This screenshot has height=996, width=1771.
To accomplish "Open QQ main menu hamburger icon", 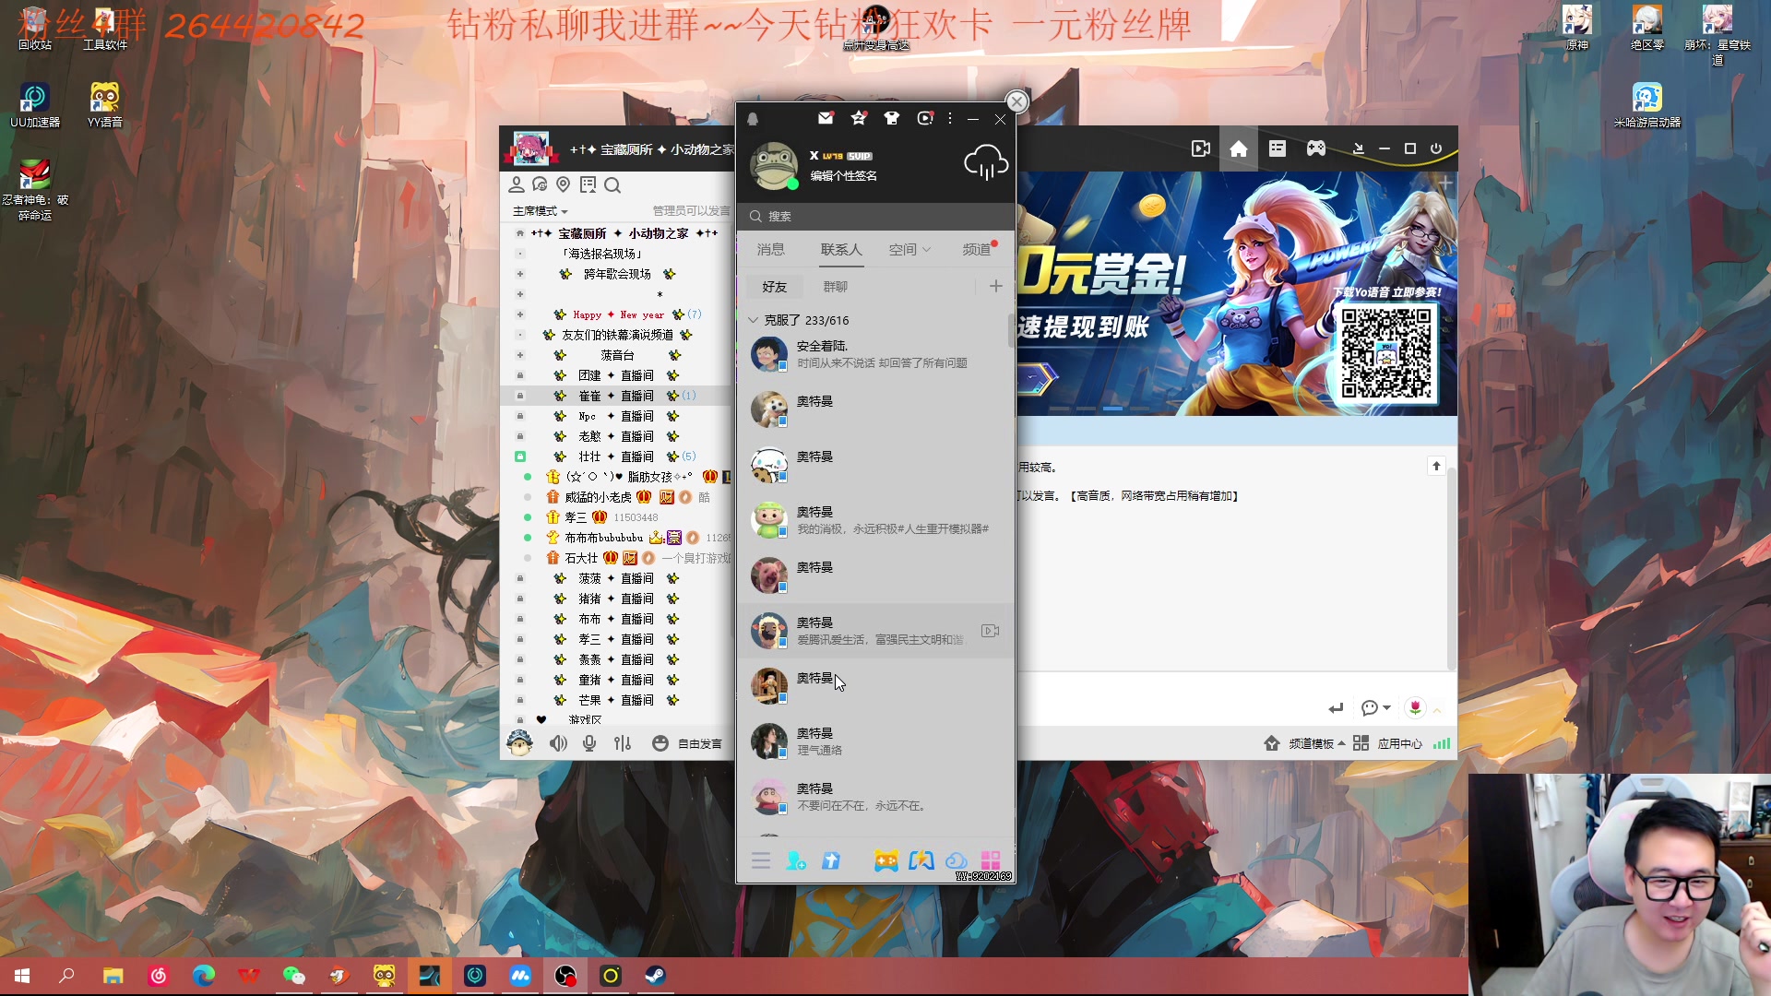I will 761,860.
